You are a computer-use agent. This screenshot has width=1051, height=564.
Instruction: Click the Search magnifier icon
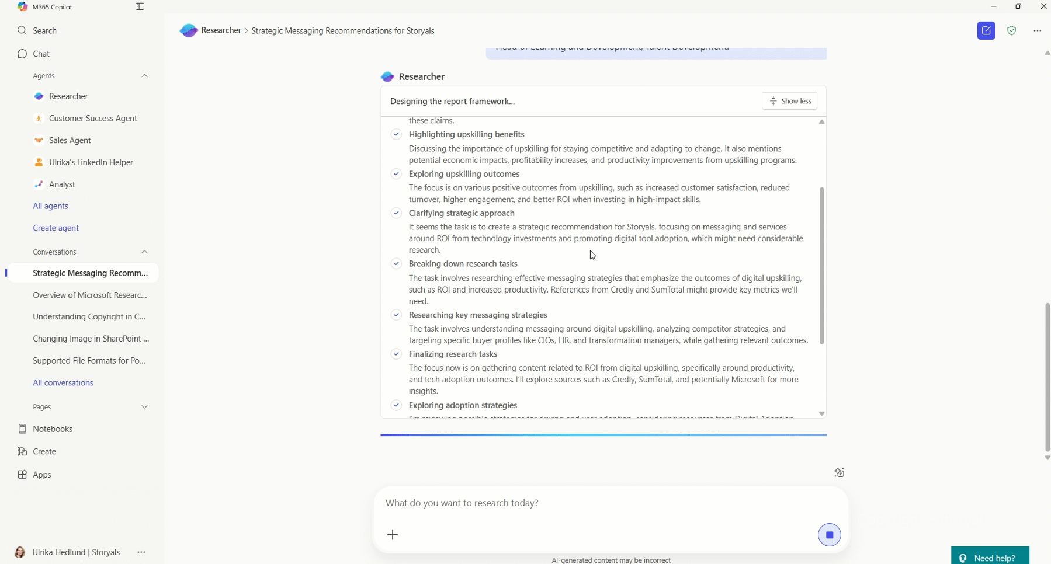(22, 30)
